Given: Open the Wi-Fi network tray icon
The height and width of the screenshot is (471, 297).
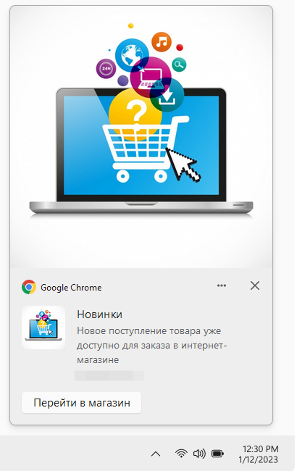Looking at the screenshot, I should point(181,454).
